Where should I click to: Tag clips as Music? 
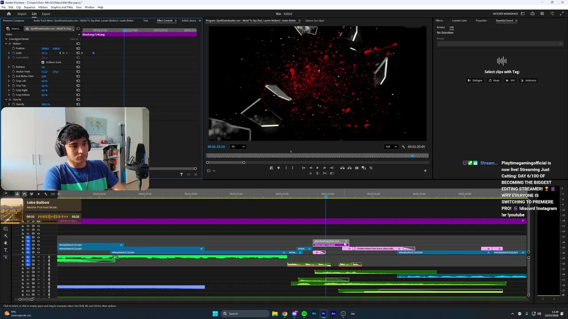click(494, 80)
